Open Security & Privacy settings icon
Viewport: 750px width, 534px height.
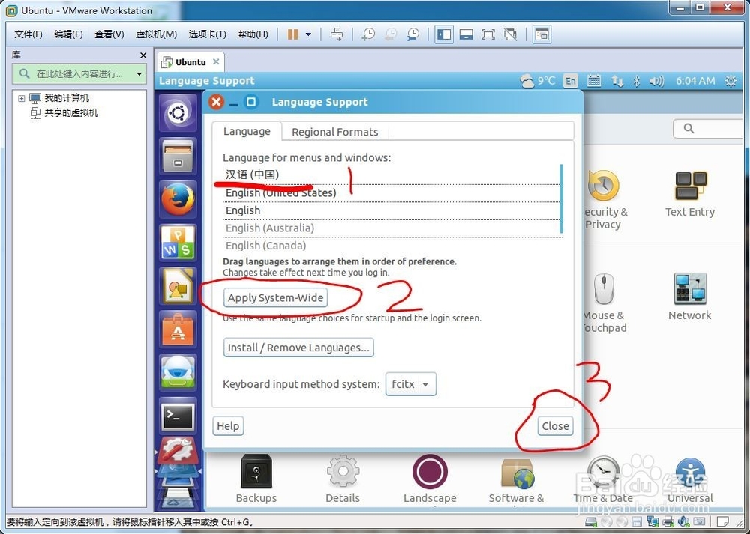[603, 200]
